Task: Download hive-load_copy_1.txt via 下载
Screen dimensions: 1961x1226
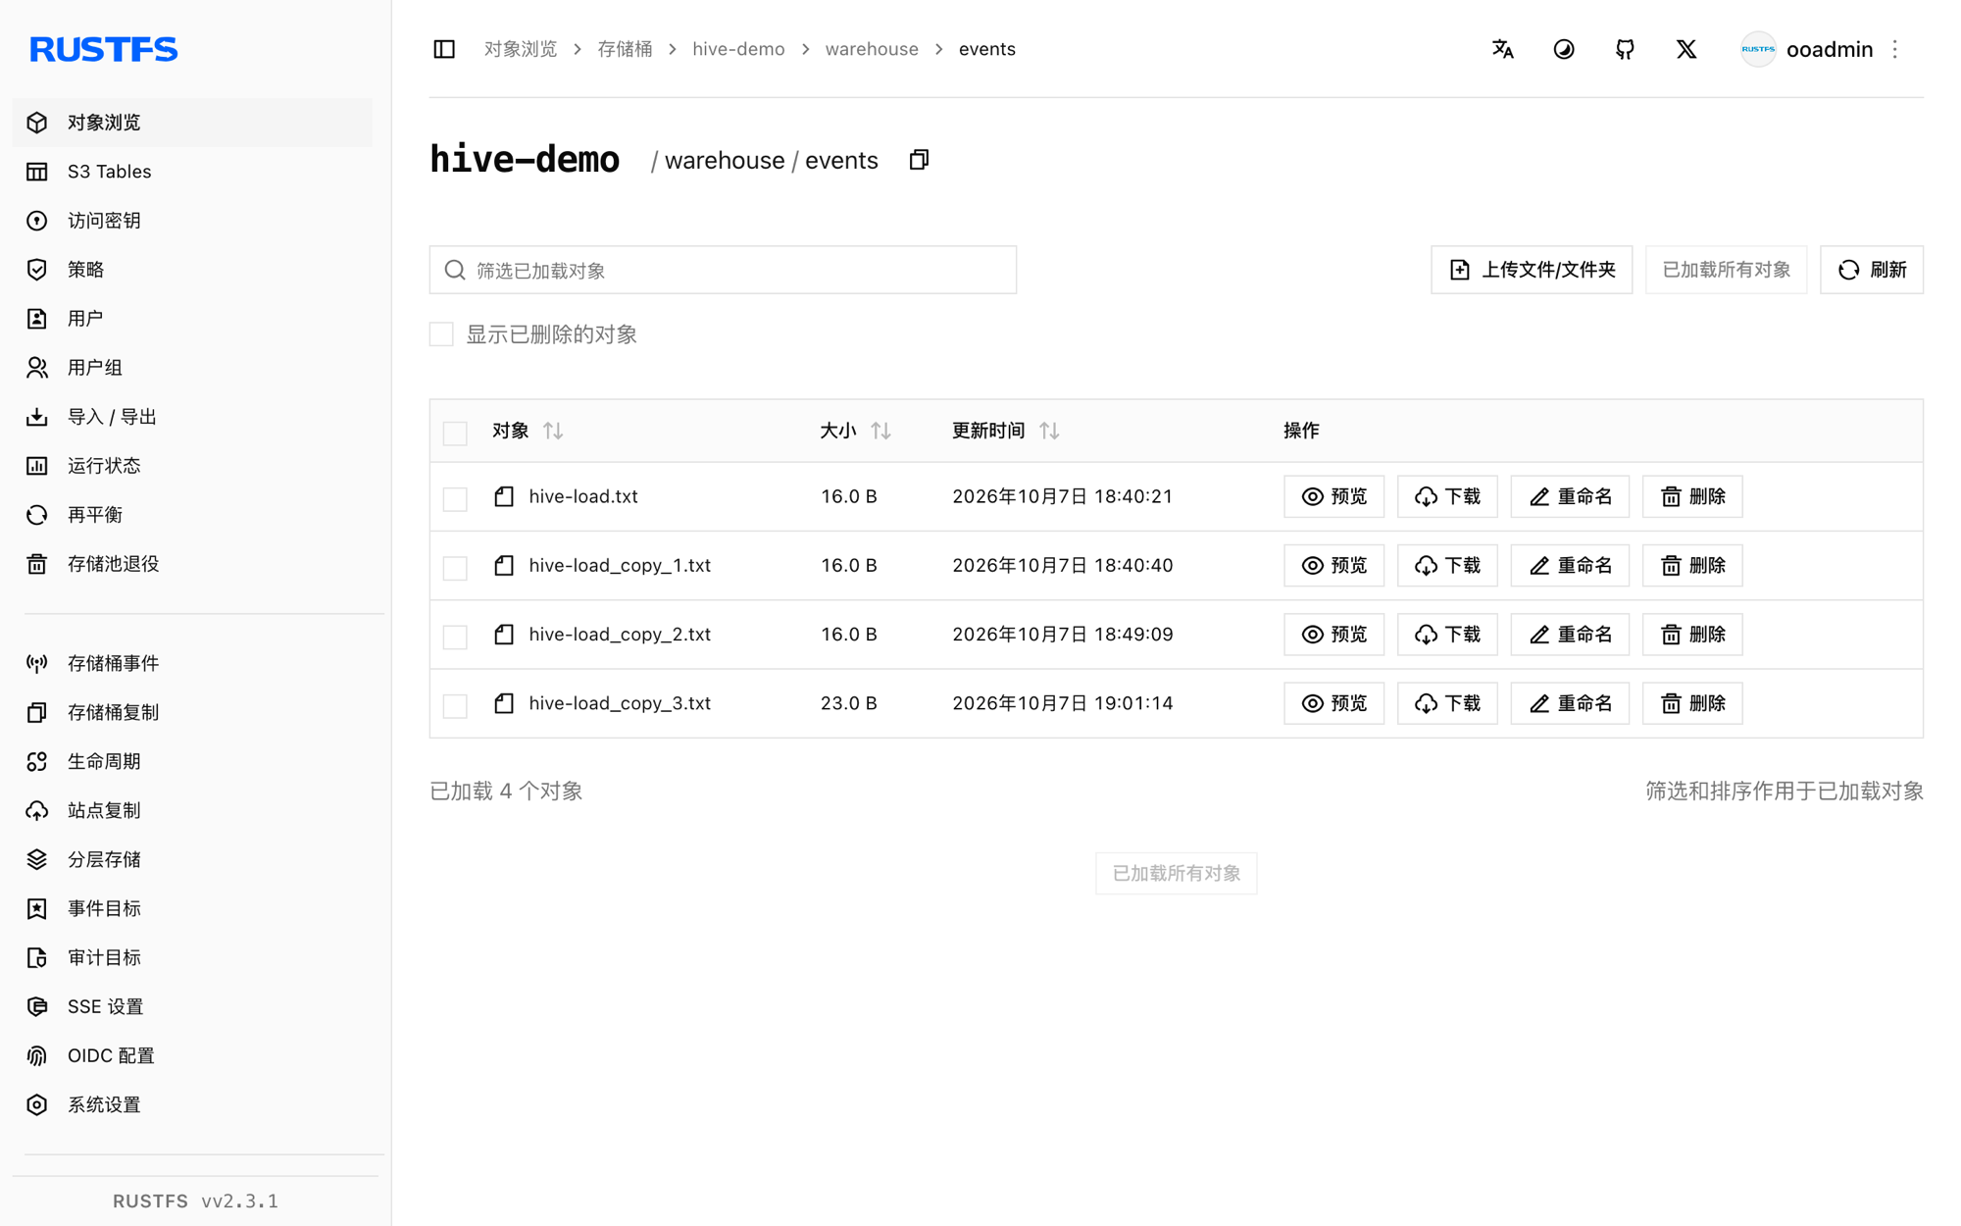Action: 1447,566
